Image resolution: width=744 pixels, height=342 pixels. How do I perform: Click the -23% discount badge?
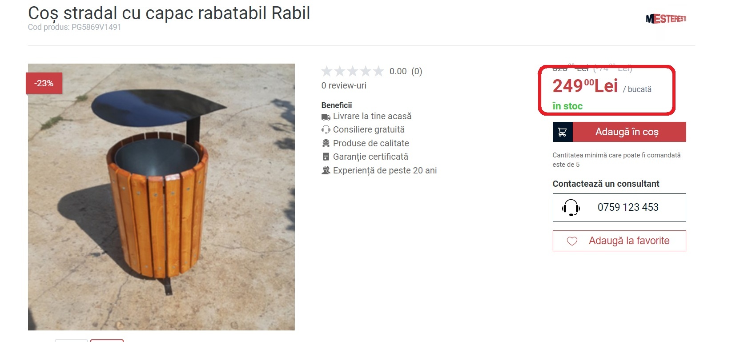44,83
